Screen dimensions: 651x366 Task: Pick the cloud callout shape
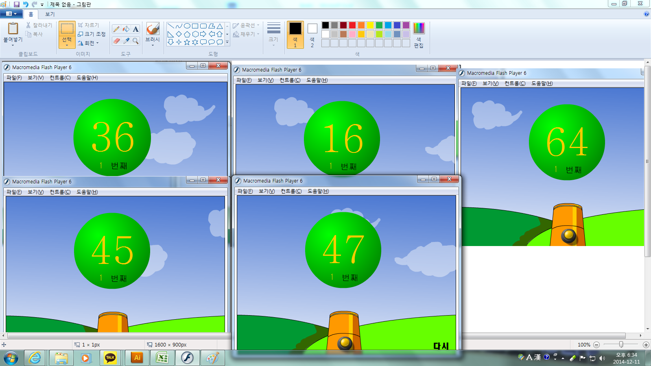pyautogui.click(x=220, y=42)
